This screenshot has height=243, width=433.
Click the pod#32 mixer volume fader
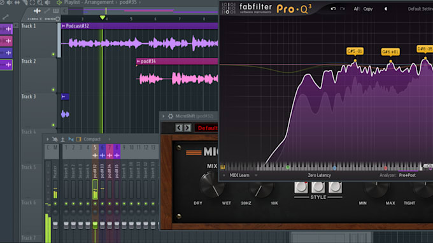[x=95, y=225]
